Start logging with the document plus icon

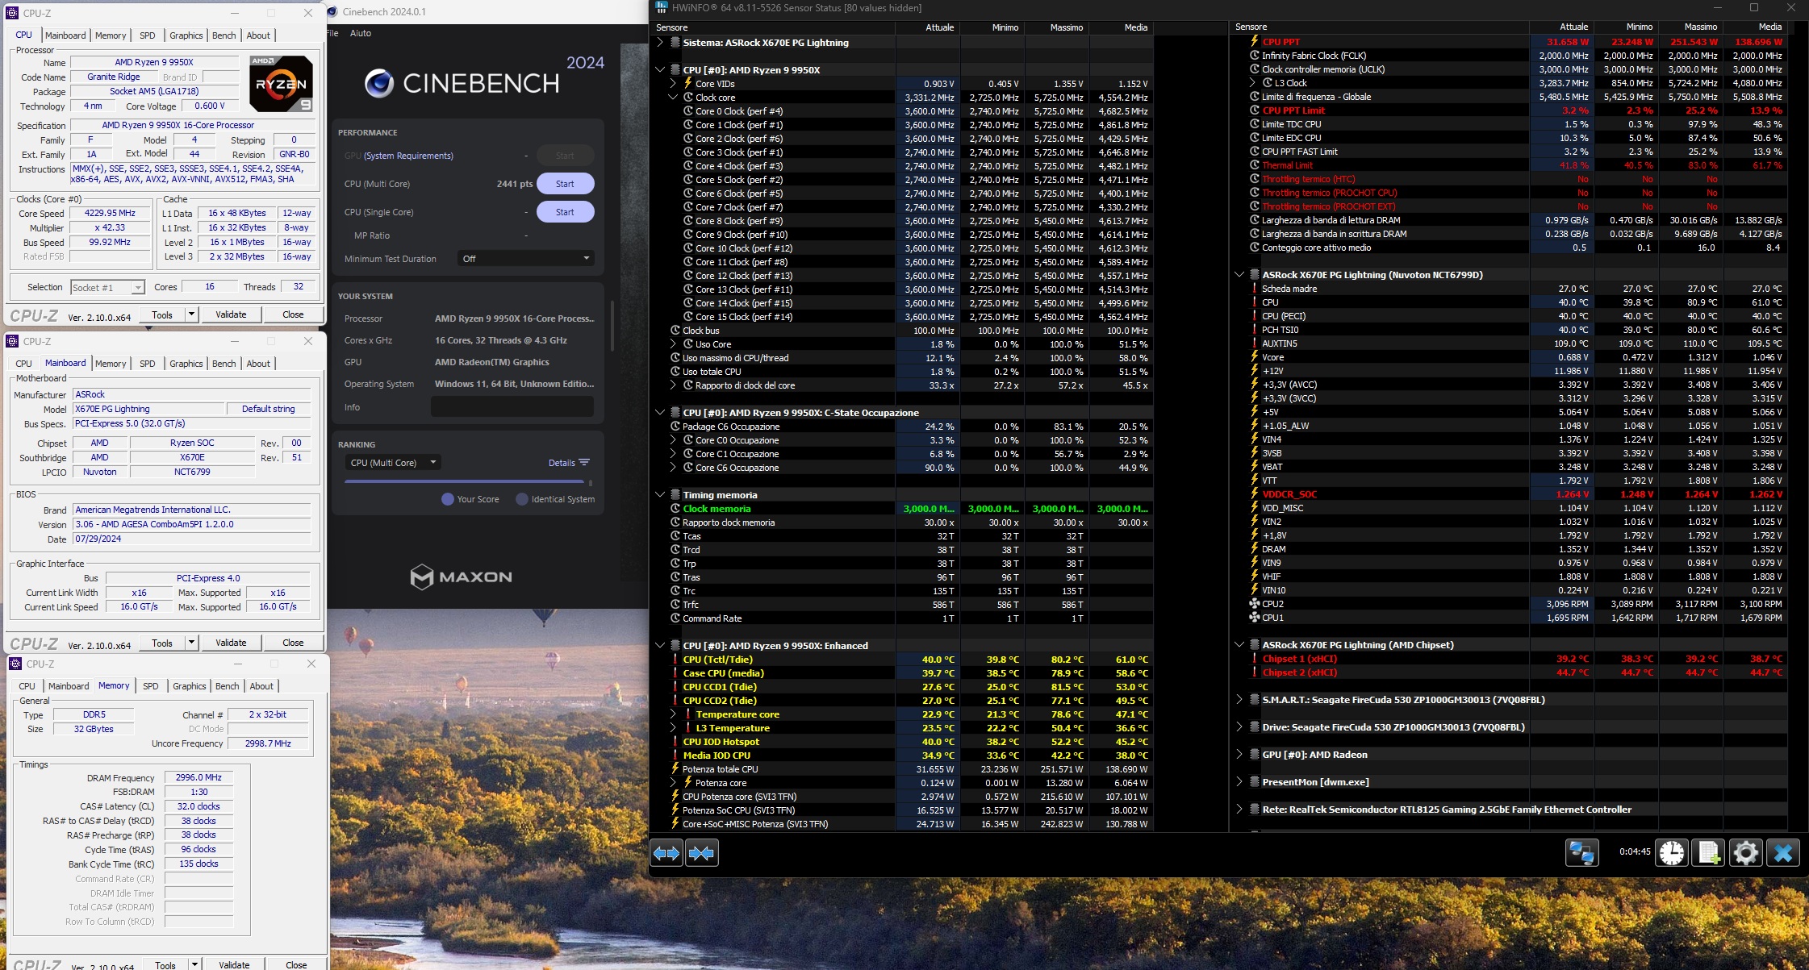(x=1709, y=852)
